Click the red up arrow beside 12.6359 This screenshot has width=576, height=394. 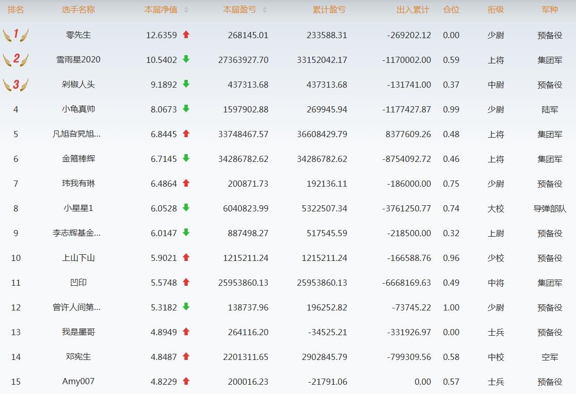pos(186,35)
